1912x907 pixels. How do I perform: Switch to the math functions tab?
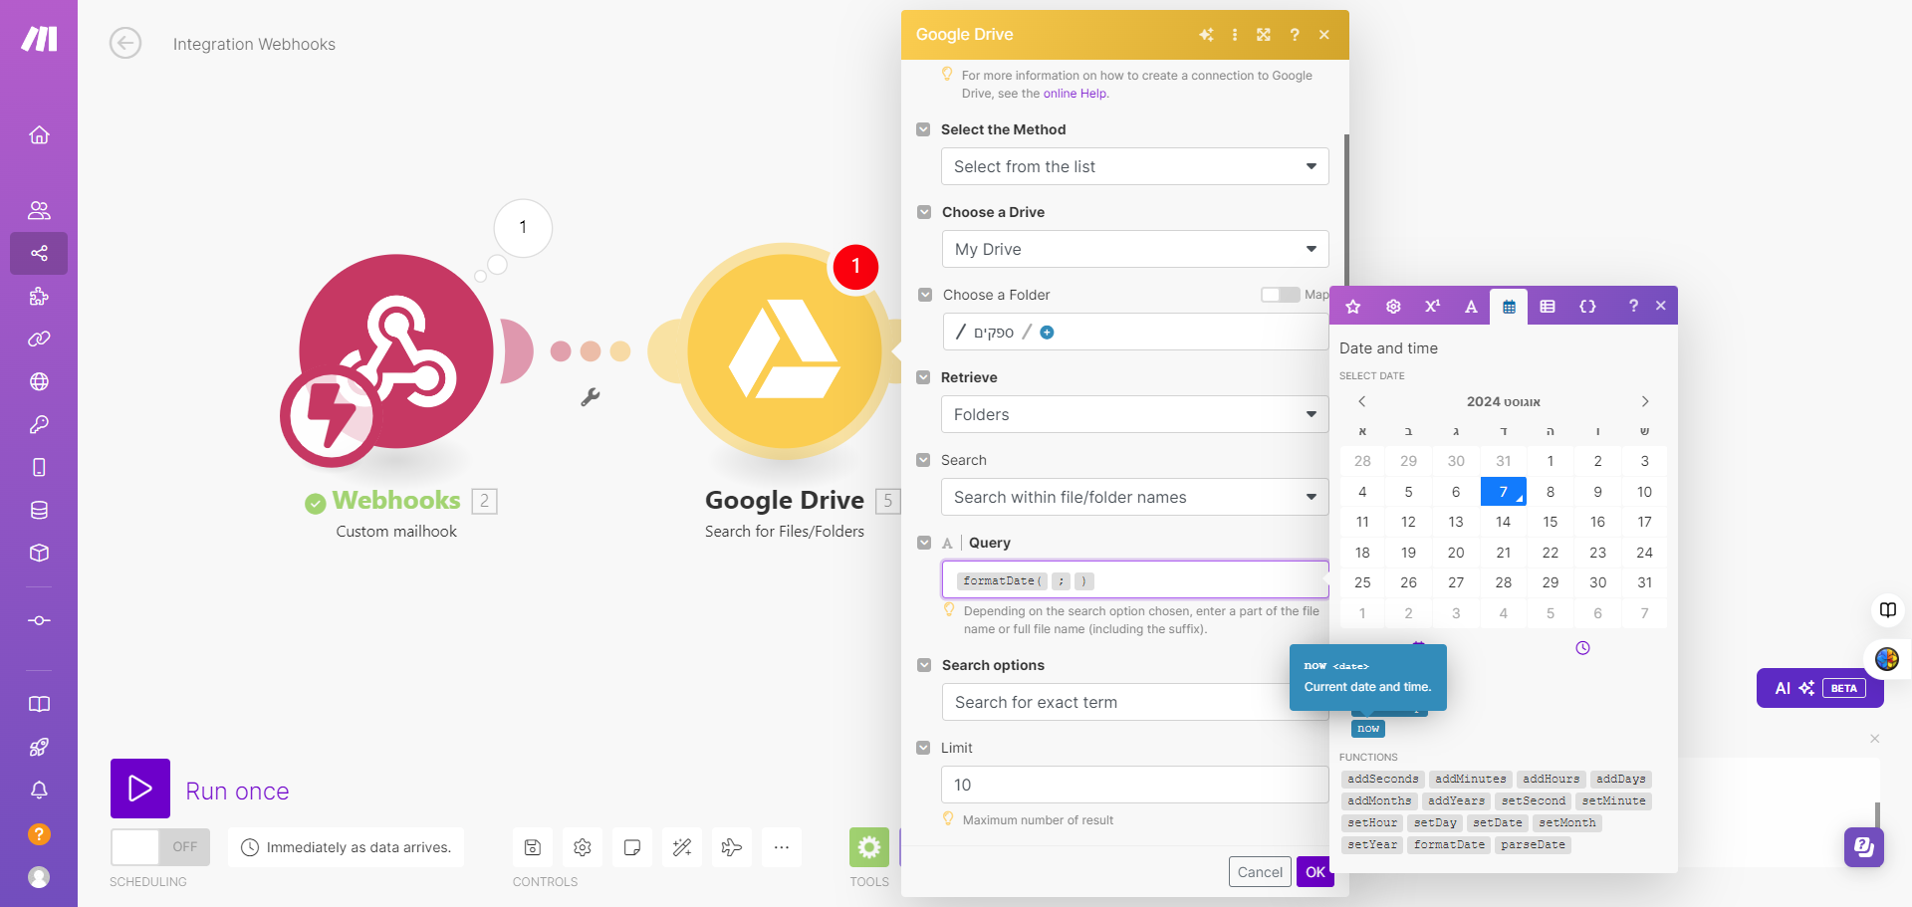[x=1432, y=307]
